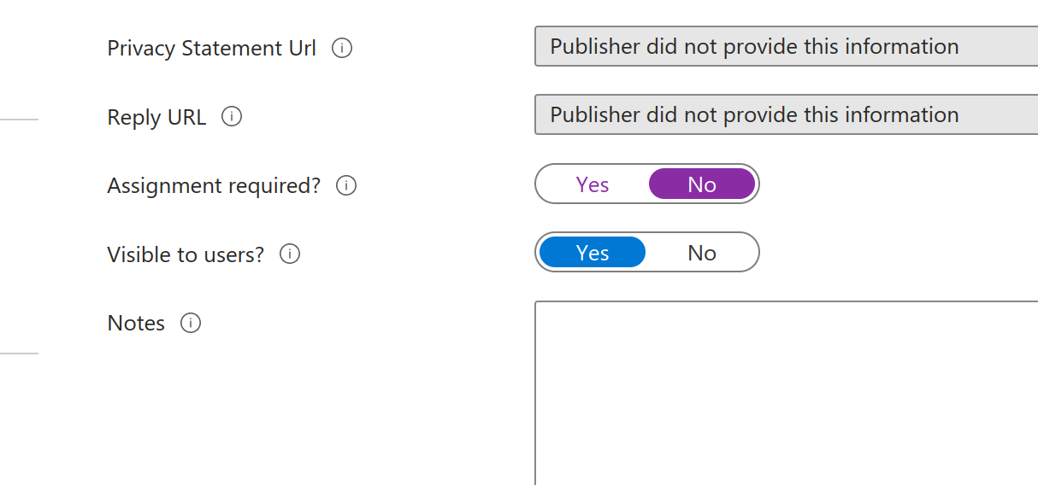Select No for Assignment required
The image size is (1038, 485).
pyautogui.click(x=702, y=184)
